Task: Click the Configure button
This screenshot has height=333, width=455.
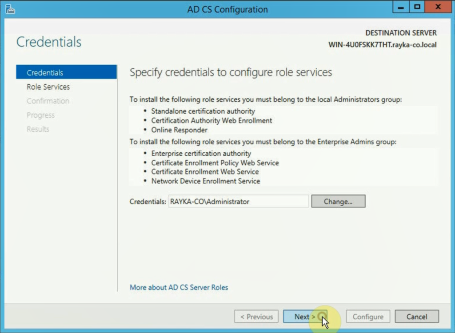Action: (368, 317)
